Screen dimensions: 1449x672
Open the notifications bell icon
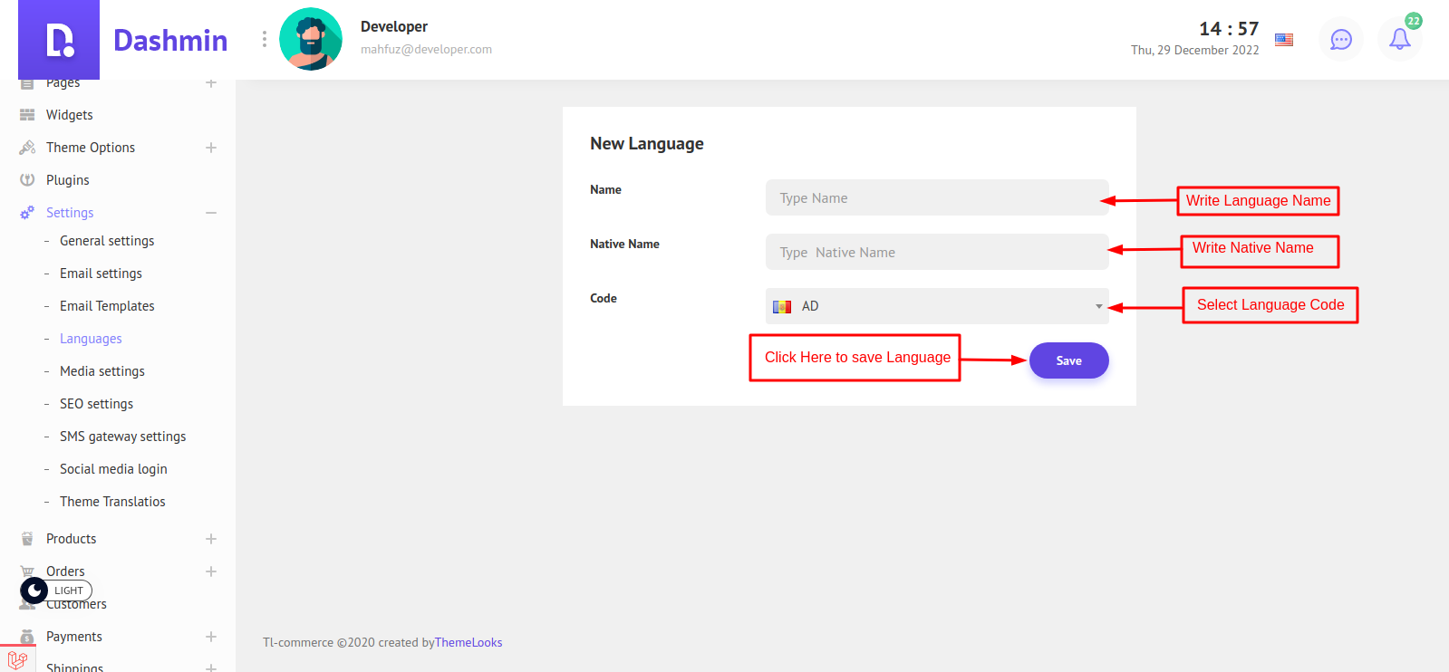[x=1399, y=40]
